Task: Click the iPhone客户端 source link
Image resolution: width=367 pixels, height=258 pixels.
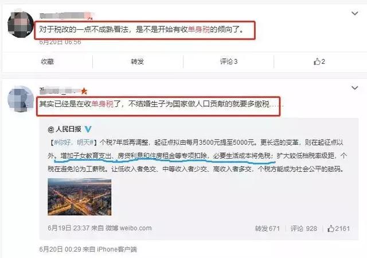Action: pyautogui.click(x=117, y=249)
